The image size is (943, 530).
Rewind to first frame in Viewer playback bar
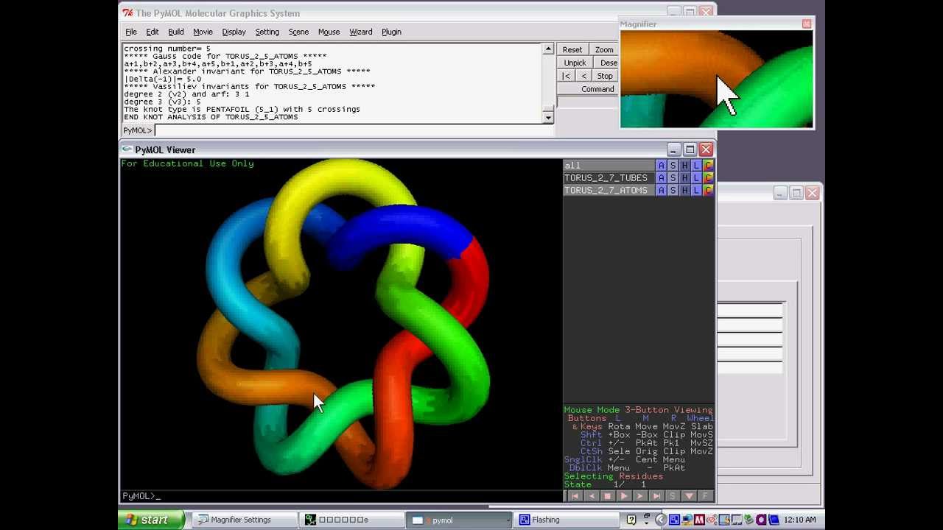click(x=575, y=496)
